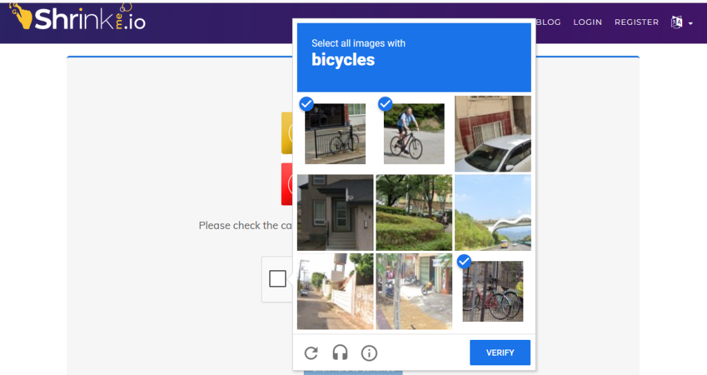Check the reCAPTCHA checkbox
This screenshot has width=707, height=375.
click(x=278, y=278)
